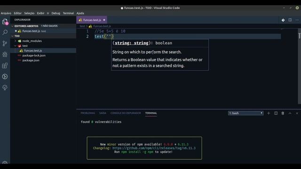Click line number 2 in the gutter
Viewport: 301px width, 169px height.
tap(87, 37)
